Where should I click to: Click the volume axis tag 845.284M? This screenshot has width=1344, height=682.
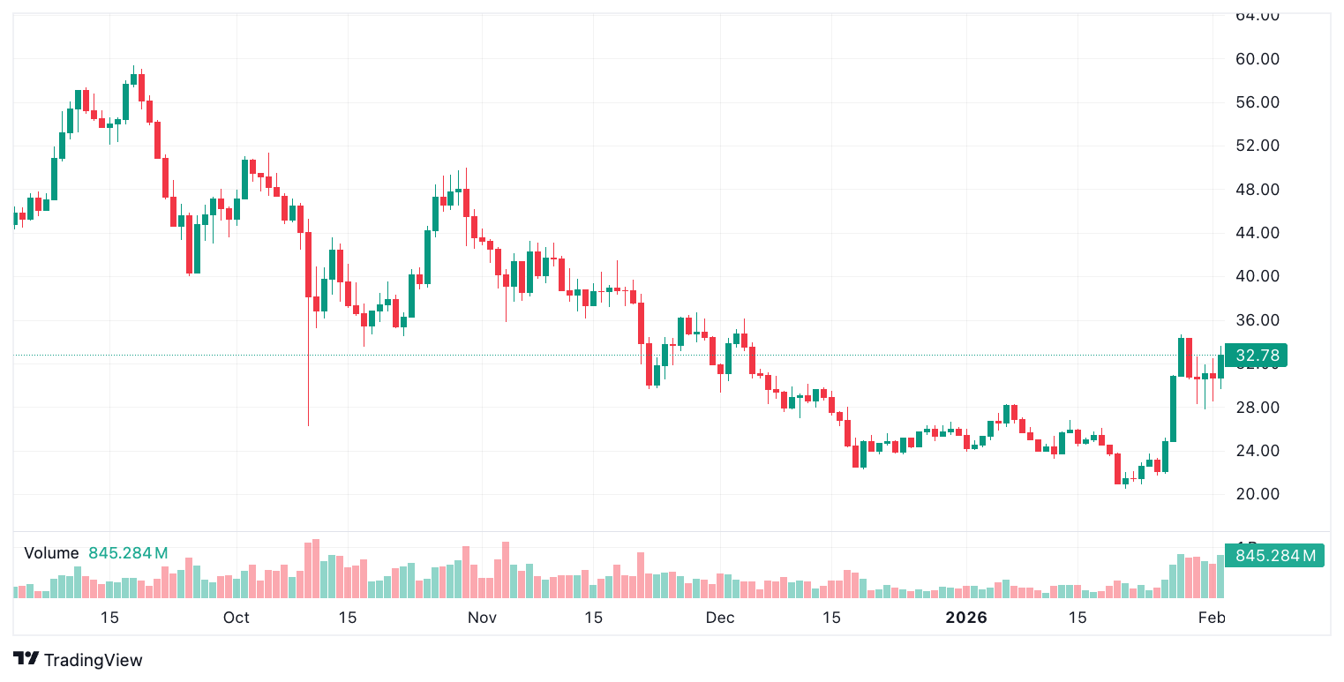1275,556
